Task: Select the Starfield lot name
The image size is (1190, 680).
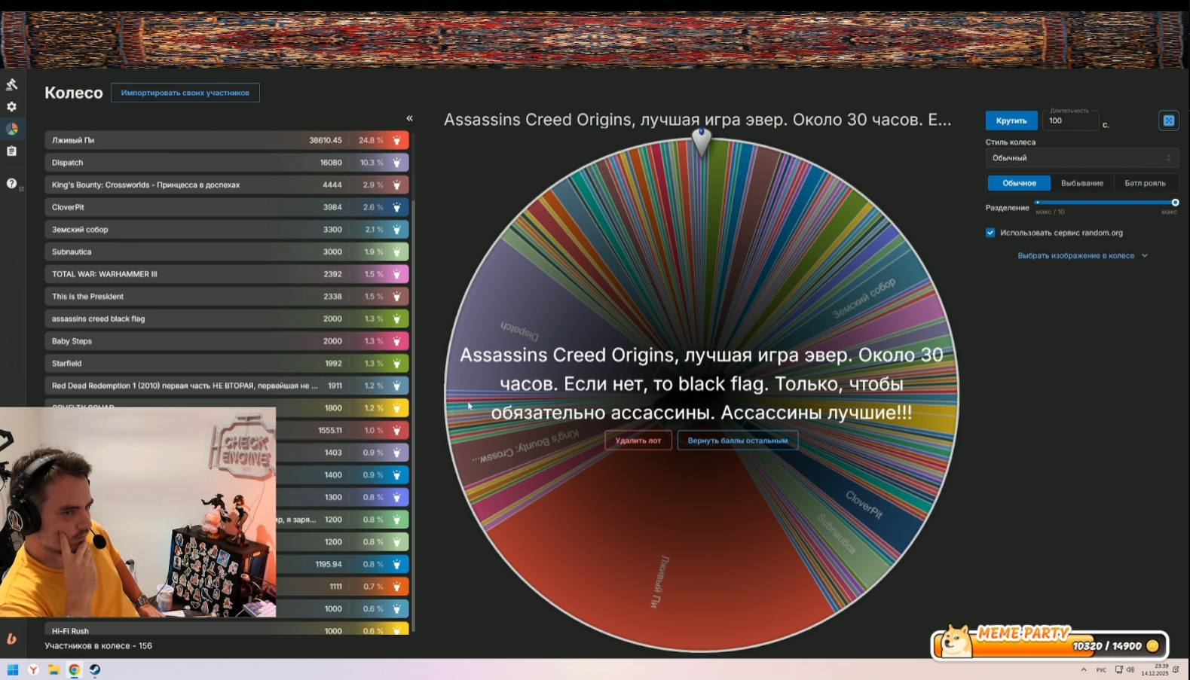Action: [x=66, y=364]
